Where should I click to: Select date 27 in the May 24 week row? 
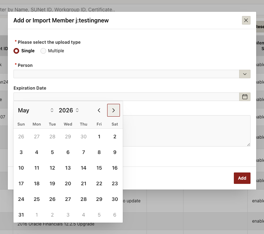(x=68, y=199)
